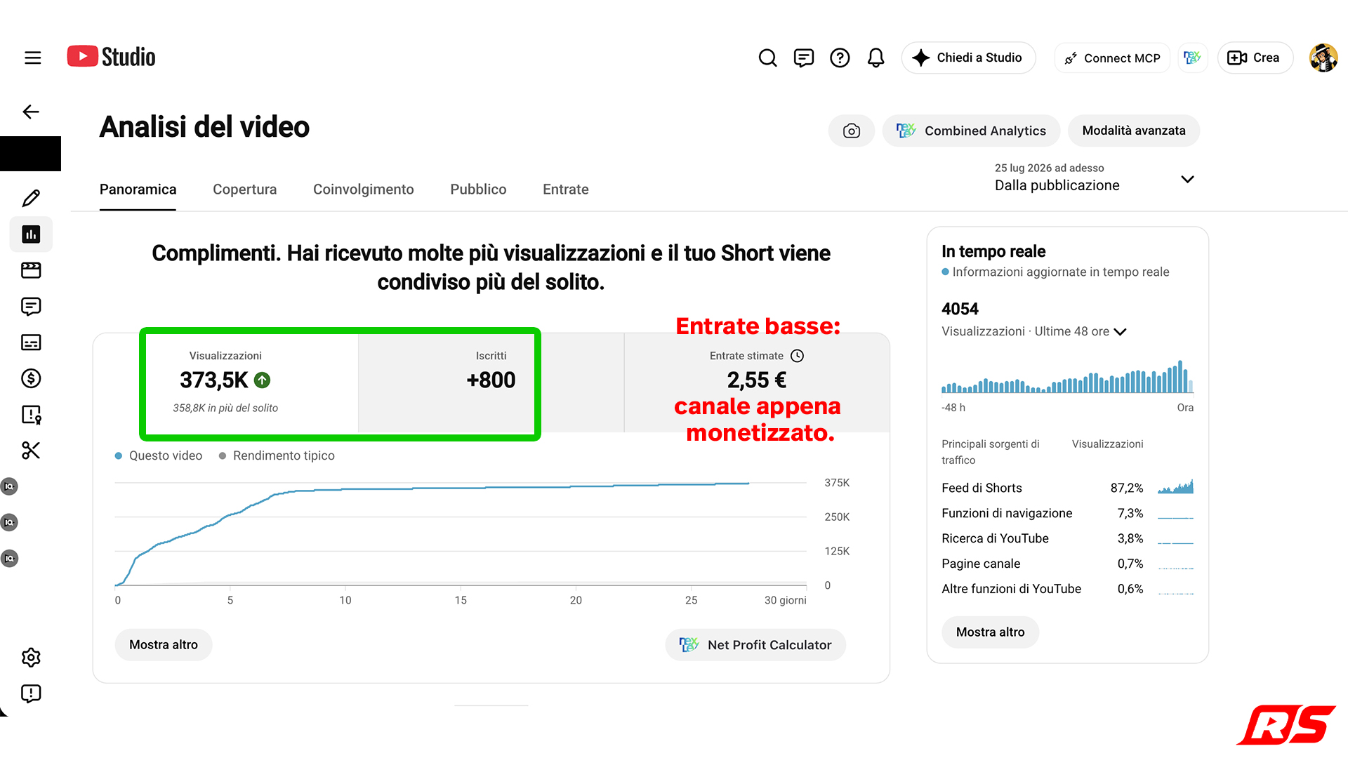The image size is (1348, 758).
Task: Open the Clips scissors sidebar icon
Action: click(x=31, y=451)
